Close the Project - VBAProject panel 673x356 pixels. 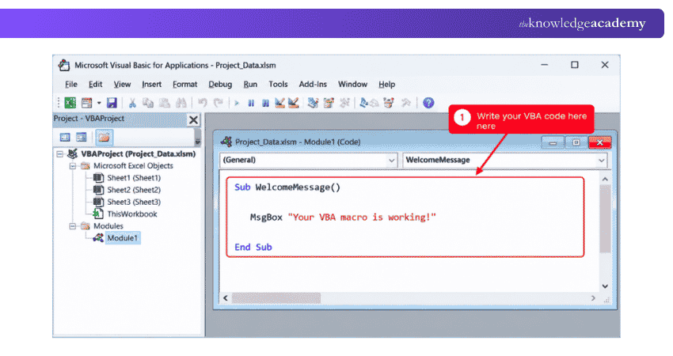193,120
